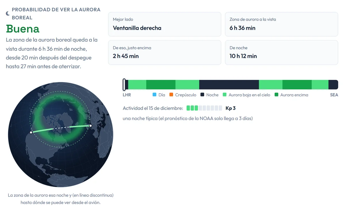Click the dark Noche legend swatch
The height and width of the screenshot is (212, 344).
pos(202,95)
